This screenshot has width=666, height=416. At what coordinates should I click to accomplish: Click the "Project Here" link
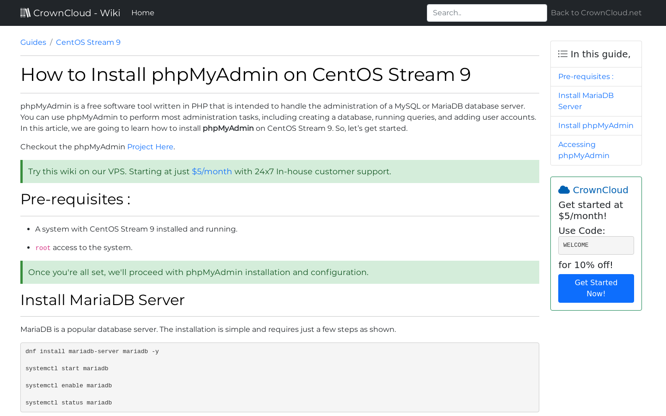click(x=150, y=147)
